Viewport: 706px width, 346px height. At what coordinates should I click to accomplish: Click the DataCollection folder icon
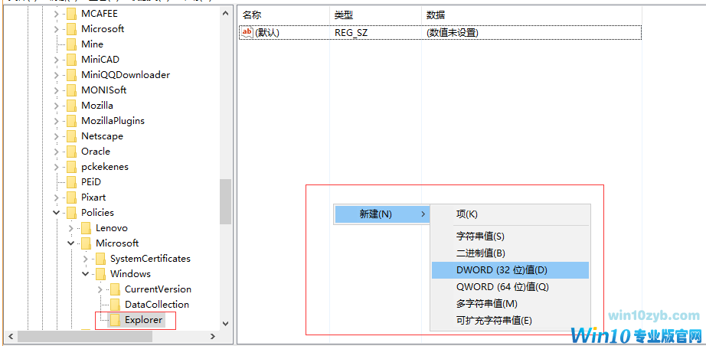pyautogui.click(x=115, y=305)
